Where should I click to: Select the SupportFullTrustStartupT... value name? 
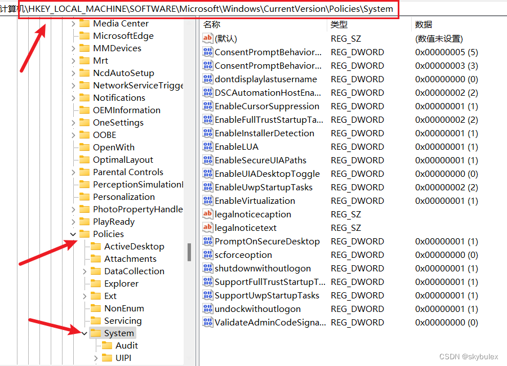coord(270,282)
